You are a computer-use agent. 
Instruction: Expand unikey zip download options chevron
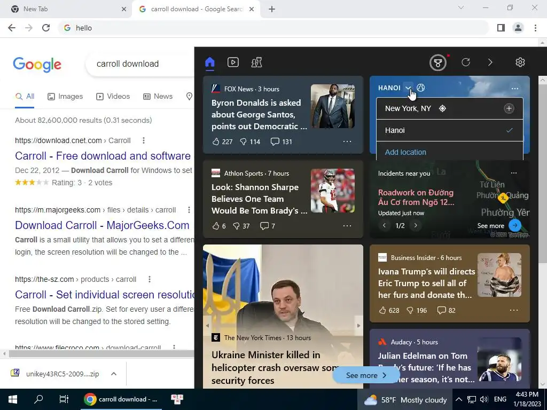point(114,374)
